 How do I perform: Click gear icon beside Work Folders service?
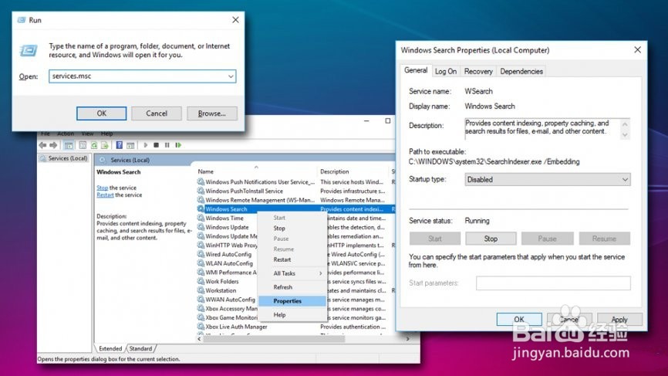click(x=201, y=281)
